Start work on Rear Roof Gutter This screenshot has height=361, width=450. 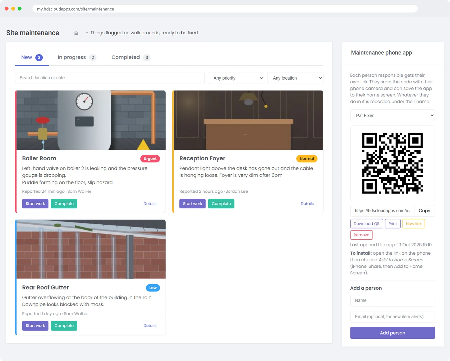click(35, 326)
